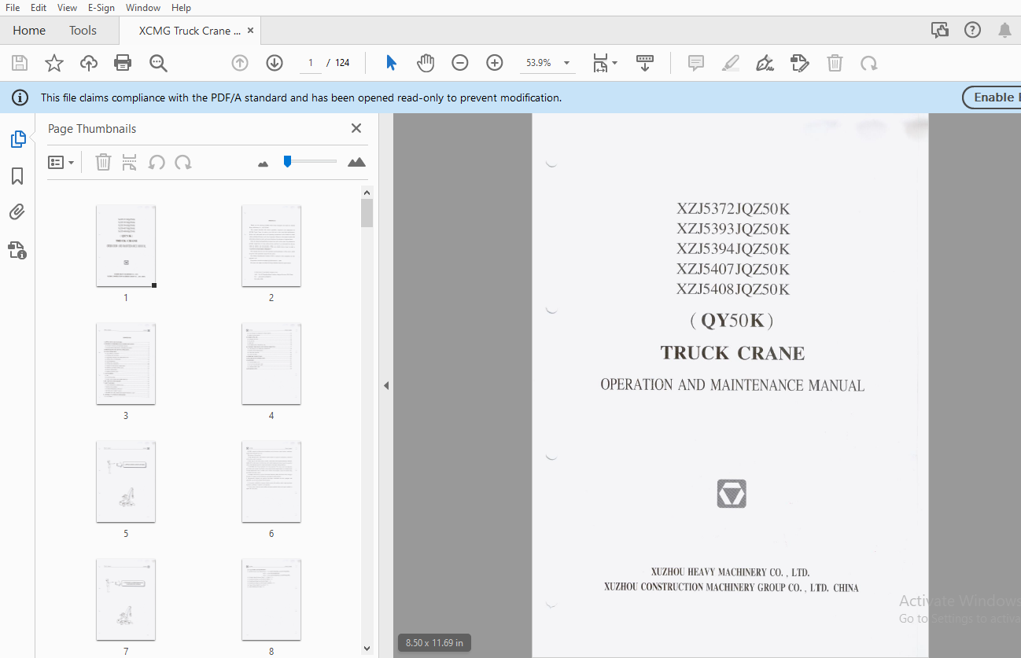1021x658 pixels.
Task: Select page 1 thumbnail
Action: (126, 246)
